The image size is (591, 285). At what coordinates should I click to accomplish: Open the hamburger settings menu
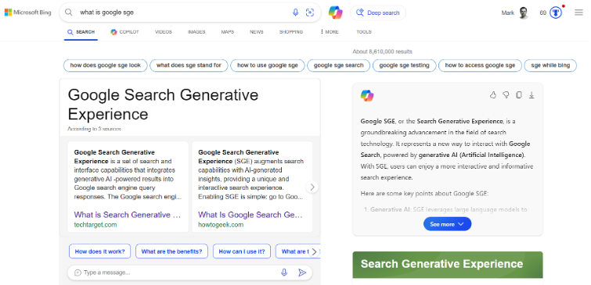point(578,12)
